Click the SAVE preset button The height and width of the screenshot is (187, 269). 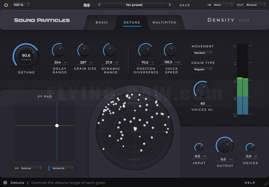pos(185,5)
